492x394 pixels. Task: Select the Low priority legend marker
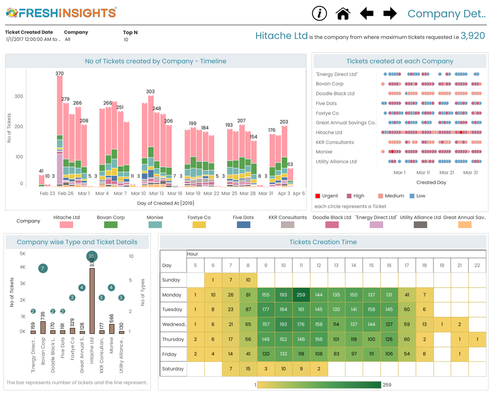(412, 196)
